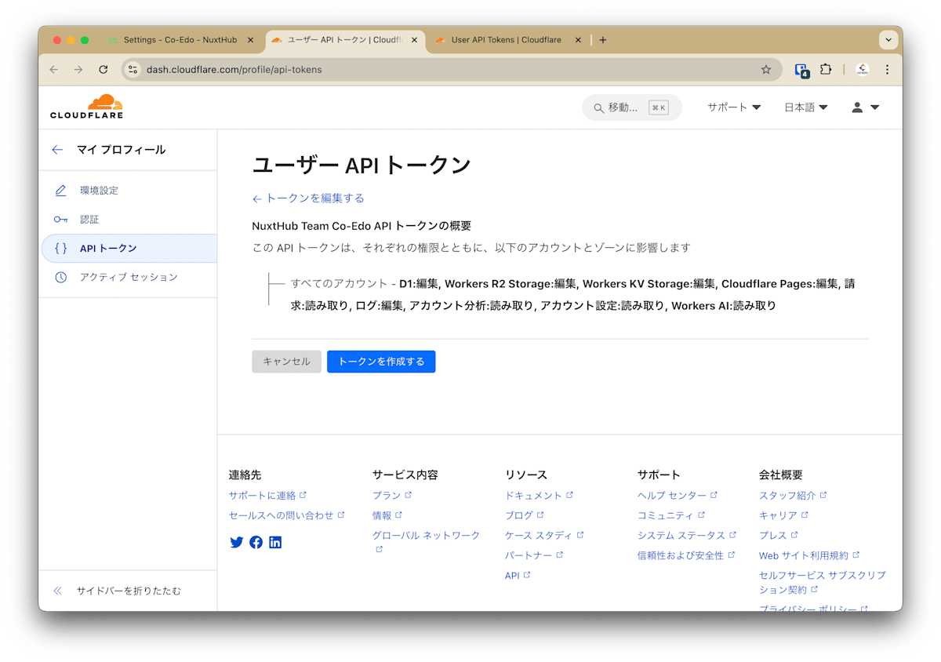Click the Cloudflare logo
Viewport: 941px width, 662px height.
86,107
